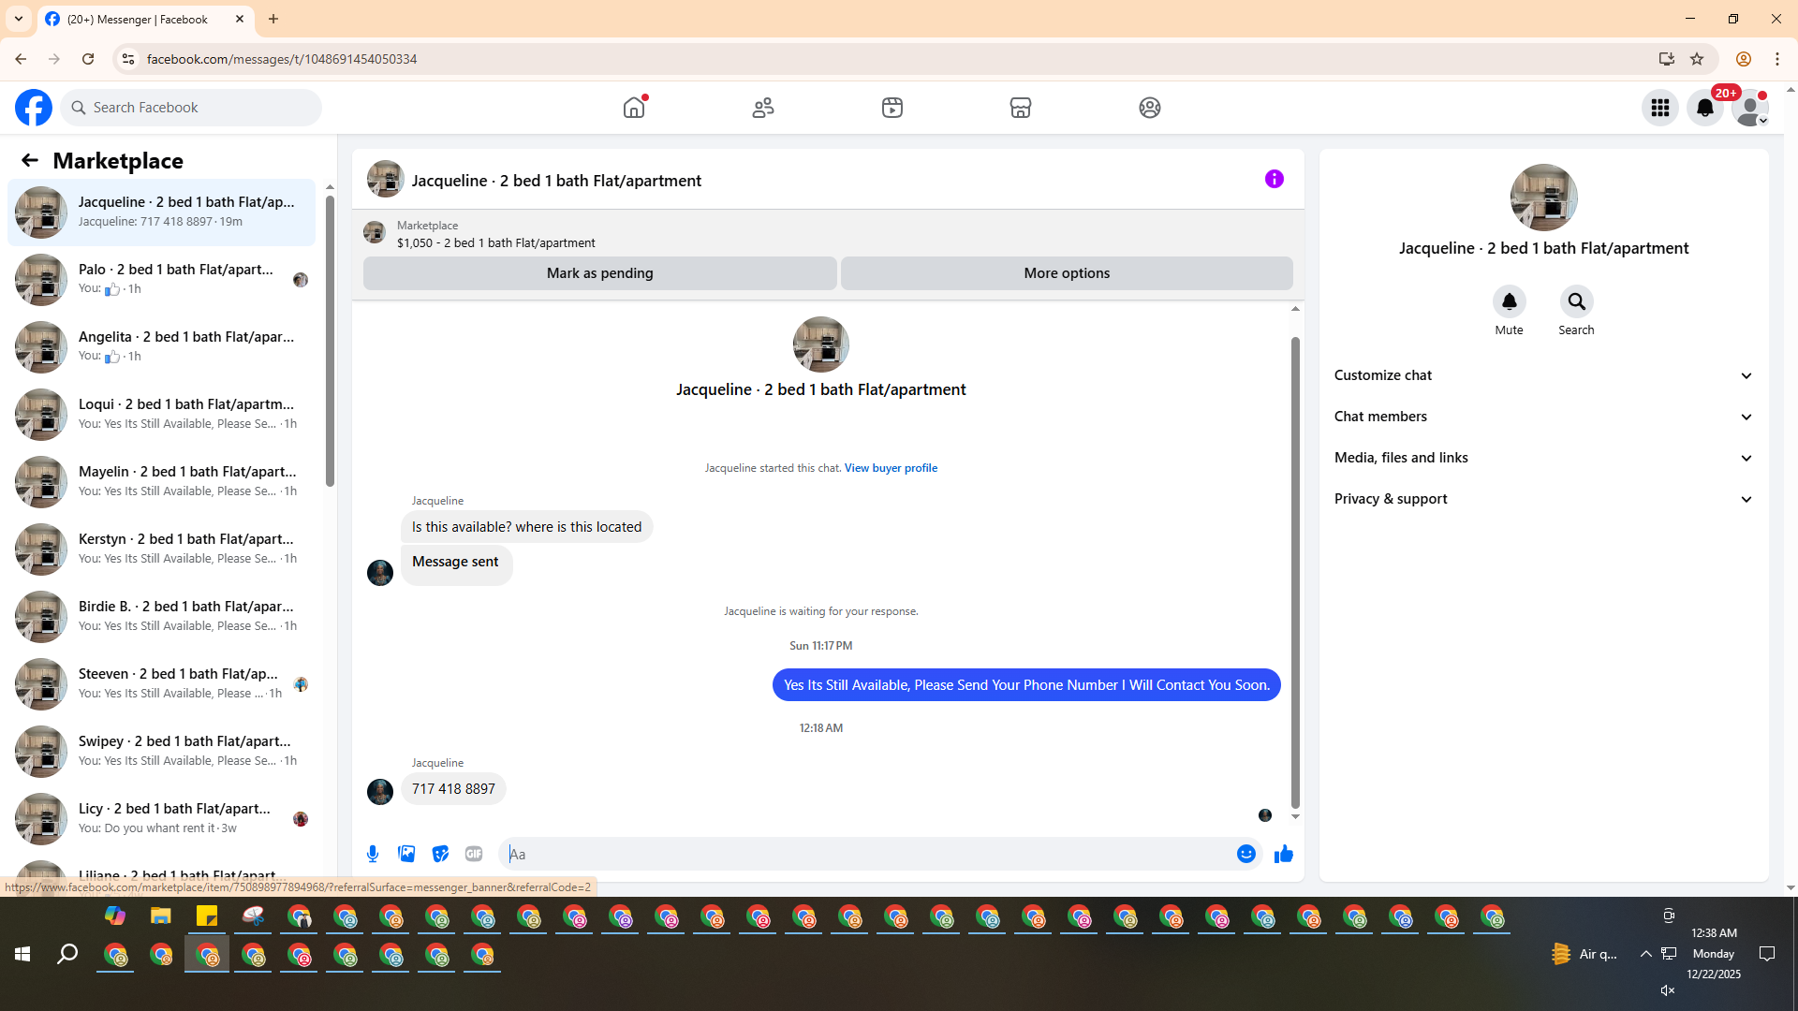Attach a photo file icon
This screenshot has width=1798, height=1011.
[406, 854]
